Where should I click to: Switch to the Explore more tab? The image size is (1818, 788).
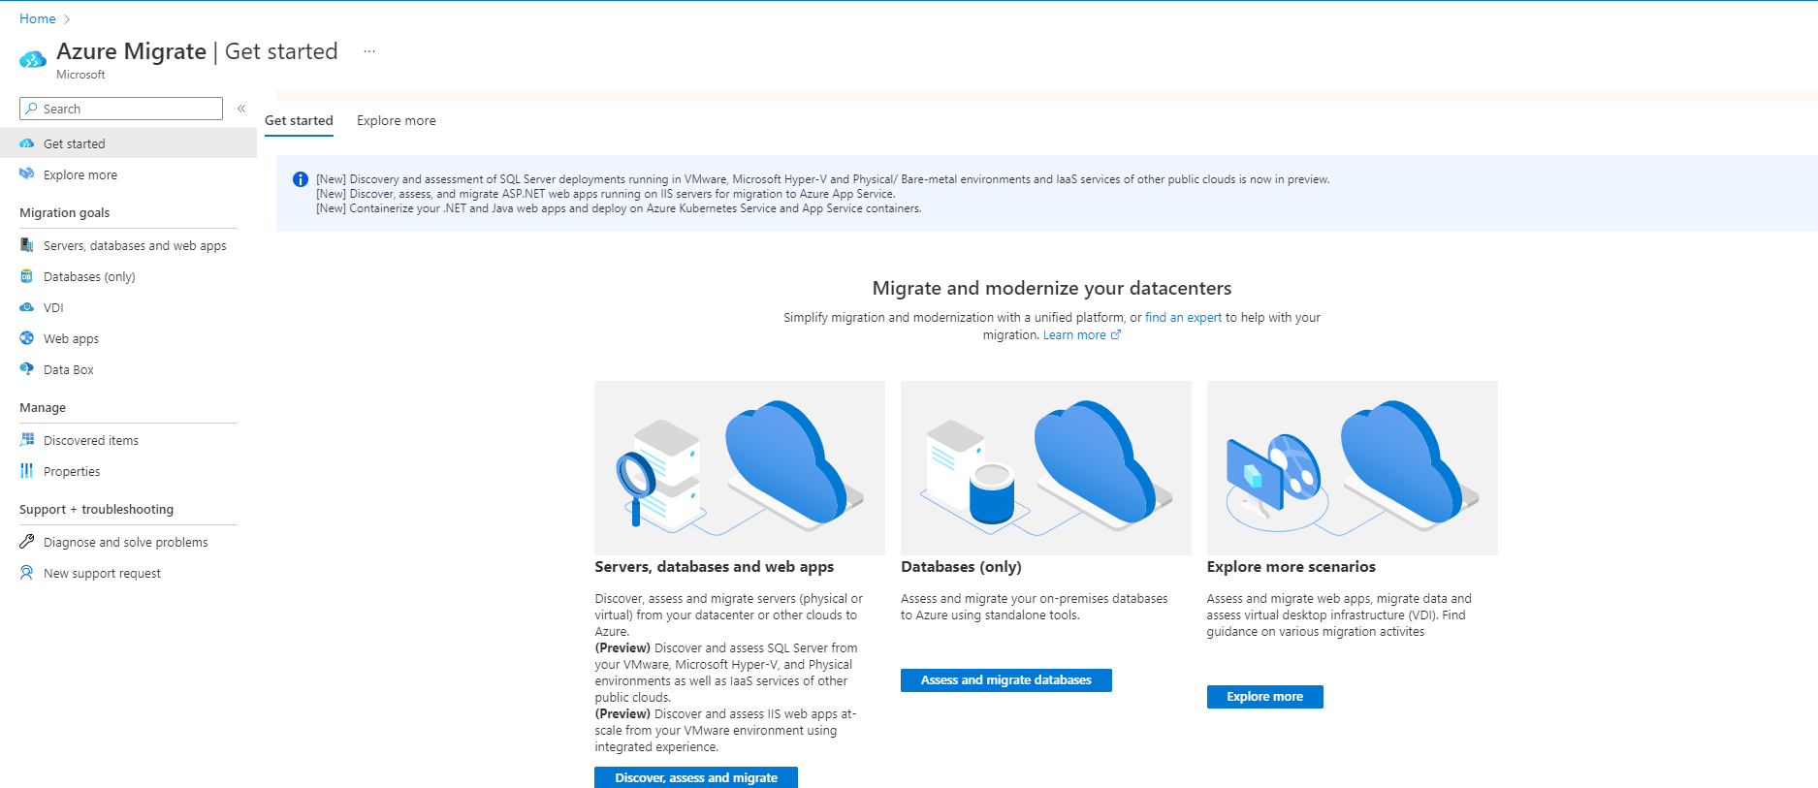397,121
